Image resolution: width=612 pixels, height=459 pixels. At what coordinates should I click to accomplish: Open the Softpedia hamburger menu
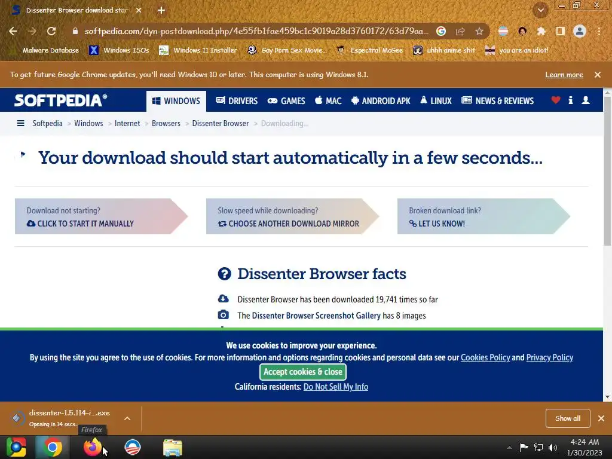pyautogui.click(x=21, y=123)
